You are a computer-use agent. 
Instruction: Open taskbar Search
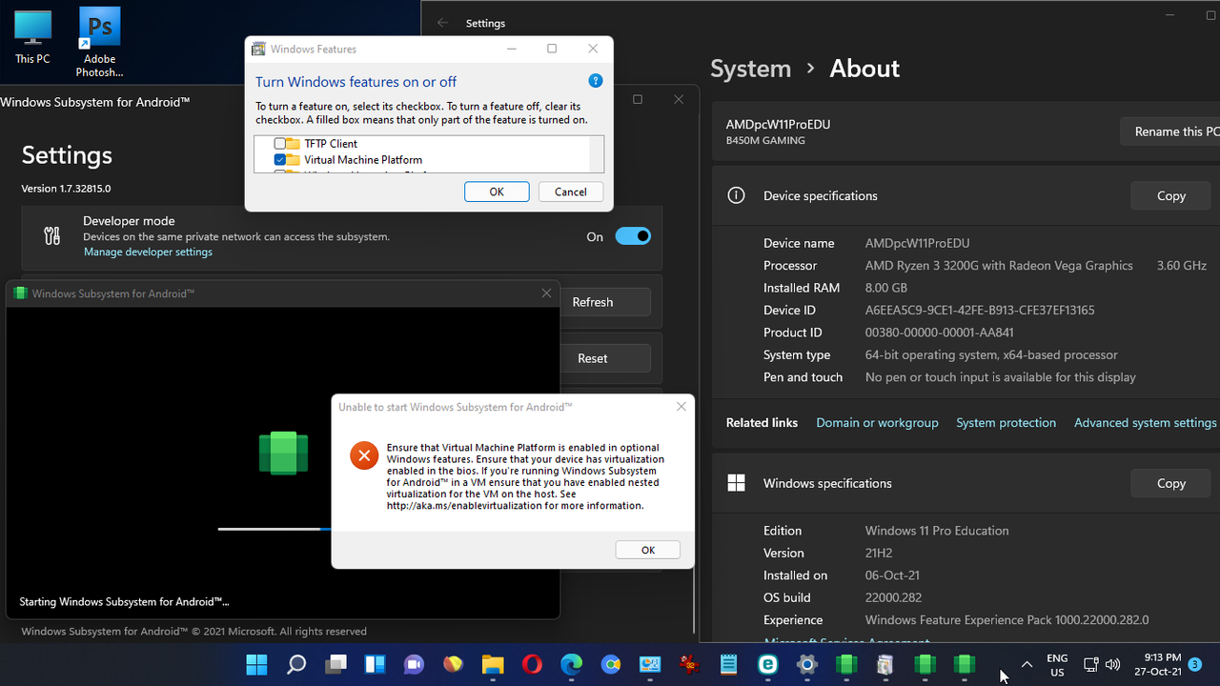296,664
